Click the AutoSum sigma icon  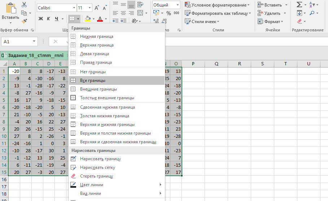(x=299, y=5)
